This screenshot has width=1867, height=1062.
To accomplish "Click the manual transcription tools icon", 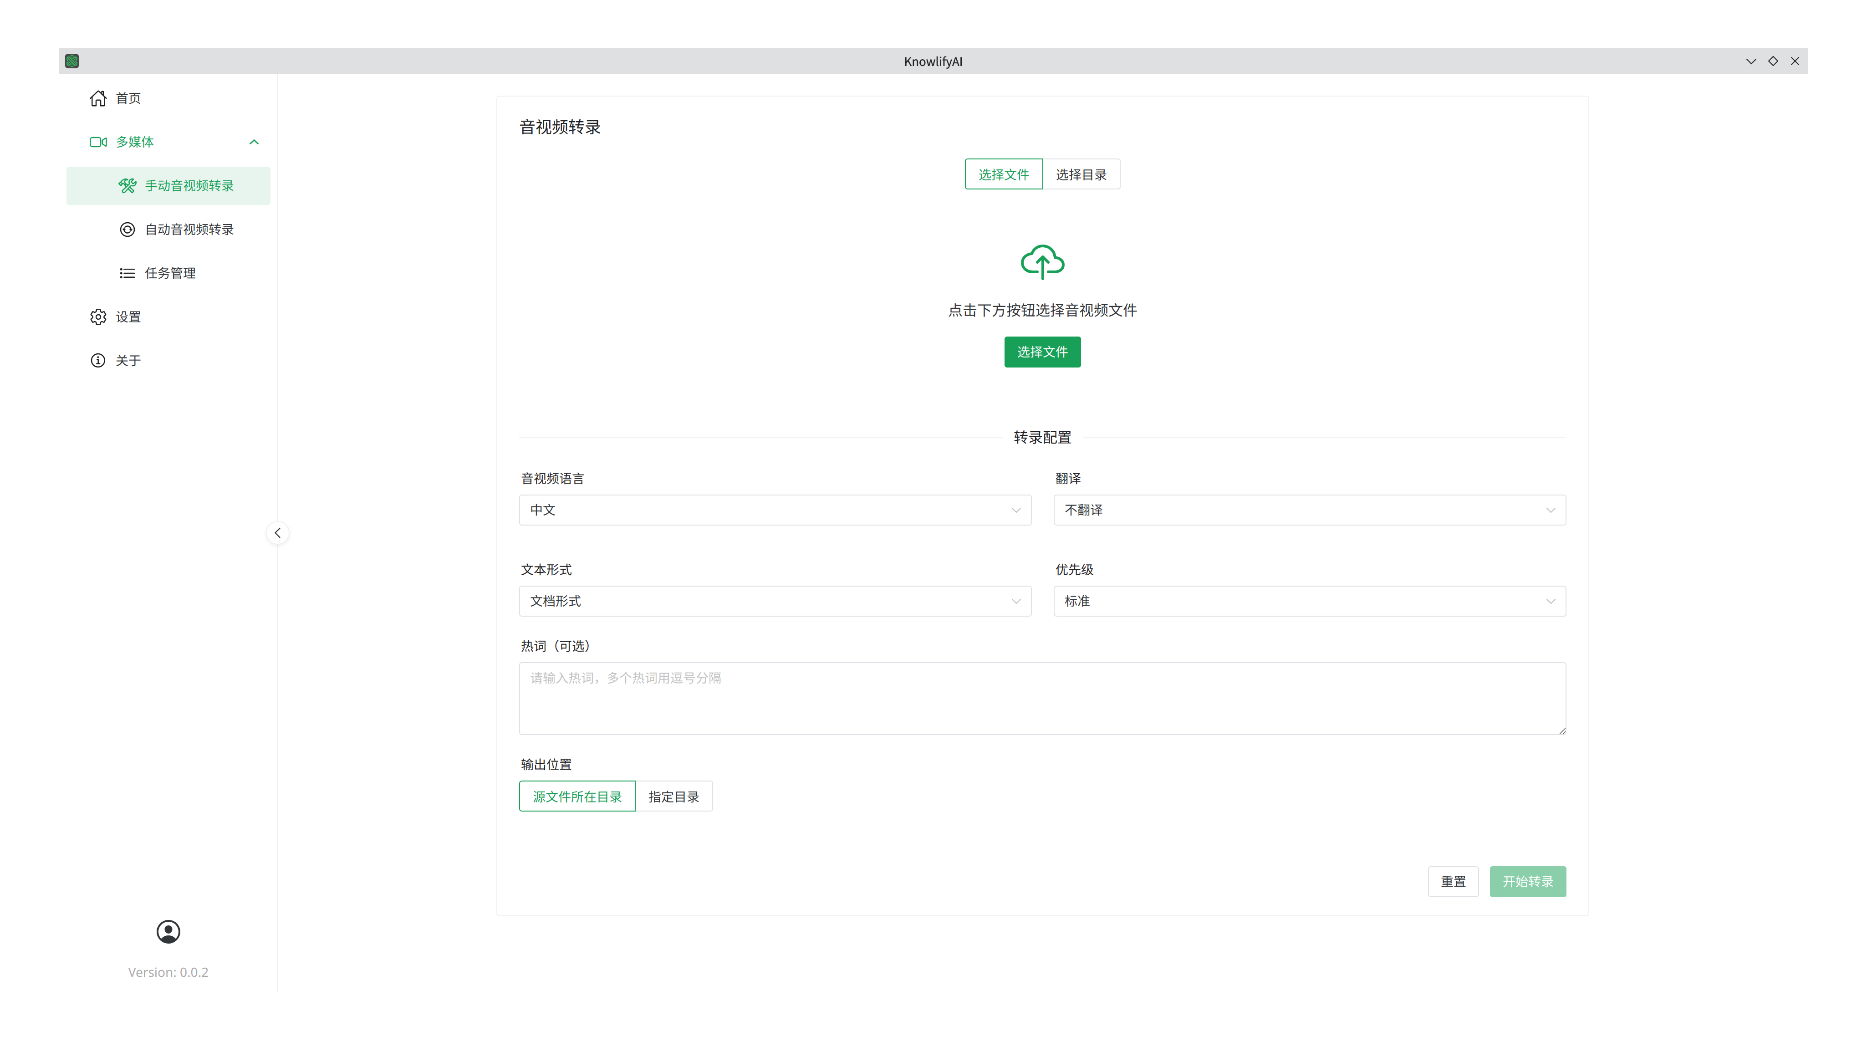I will pos(128,186).
